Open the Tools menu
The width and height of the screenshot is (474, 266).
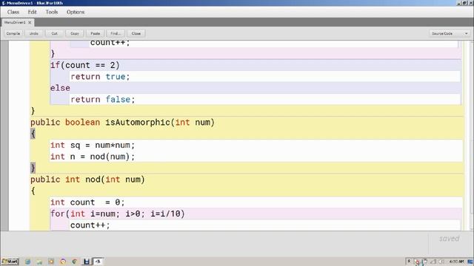(x=52, y=12)
